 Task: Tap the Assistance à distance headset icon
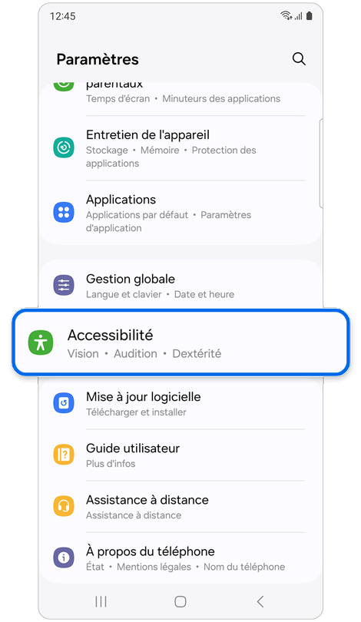[x=64, y=506]
